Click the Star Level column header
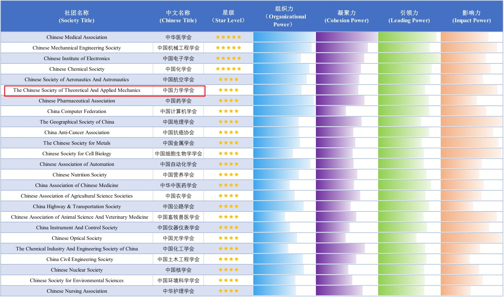The image size is (504, 297). click(228, 17)
